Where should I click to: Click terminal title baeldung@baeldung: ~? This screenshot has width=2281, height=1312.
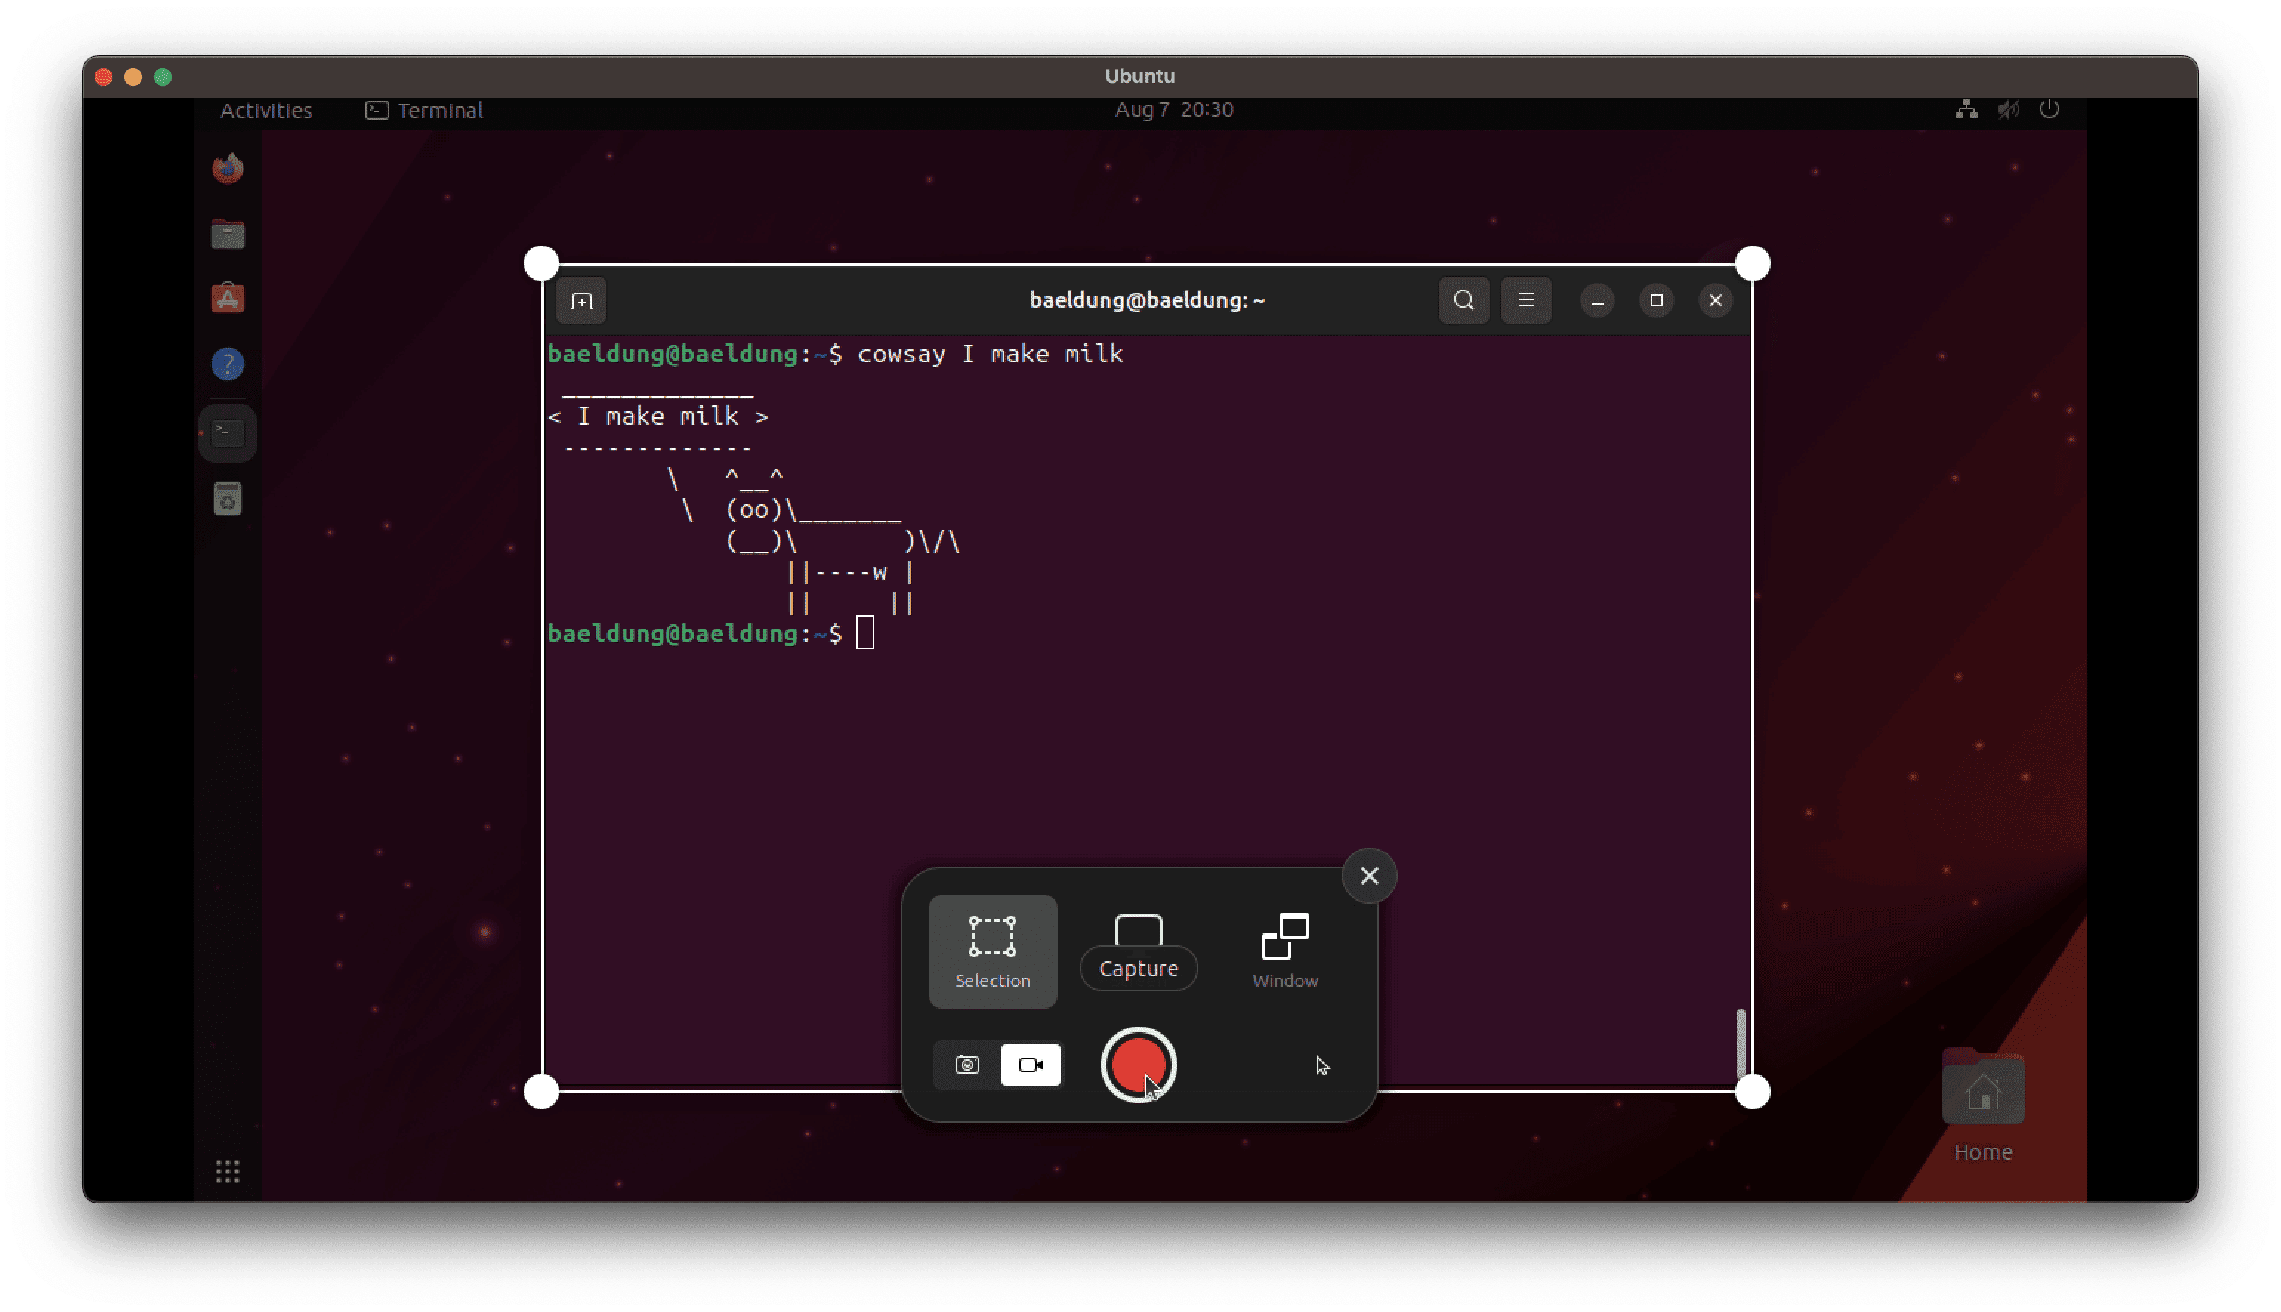coord(1147,300)
